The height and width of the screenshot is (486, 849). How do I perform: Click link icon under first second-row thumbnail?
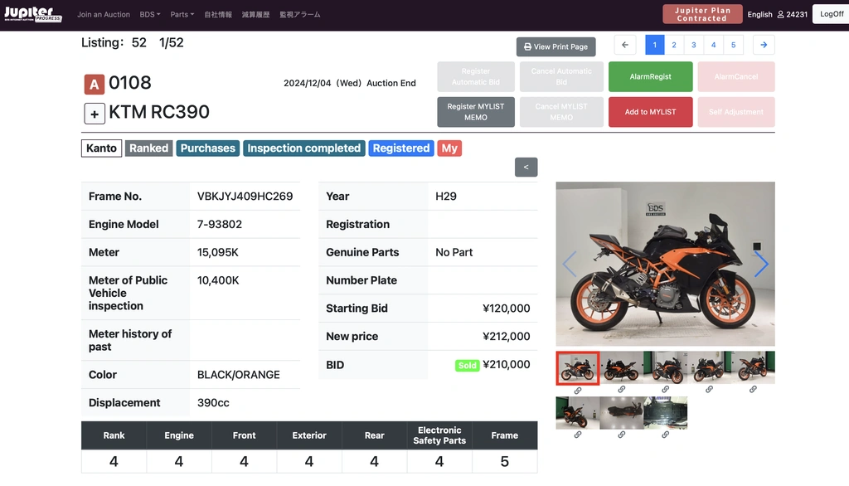pos(578,435)
